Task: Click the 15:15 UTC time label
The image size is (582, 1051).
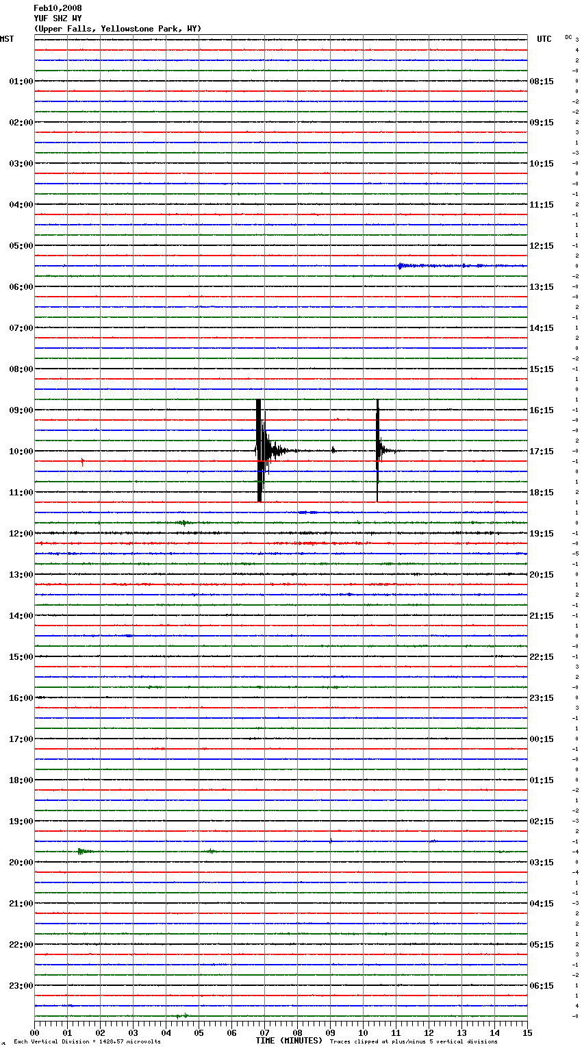Action: pos(542,369)
